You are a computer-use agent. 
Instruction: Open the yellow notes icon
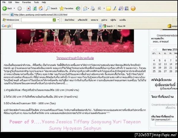[x=109, y=9]
